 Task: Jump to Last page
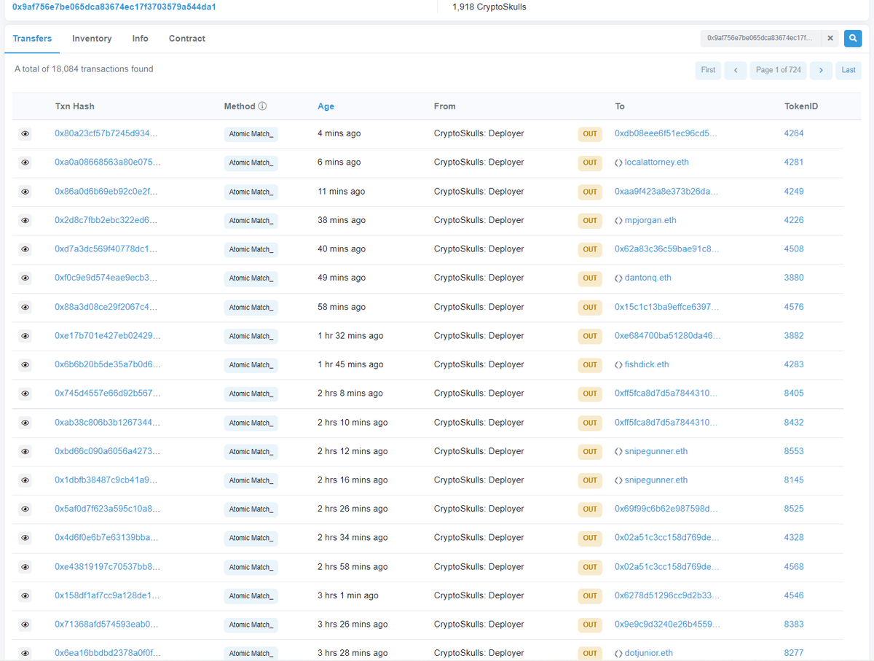pyautogui.click(x=849, y=70)
